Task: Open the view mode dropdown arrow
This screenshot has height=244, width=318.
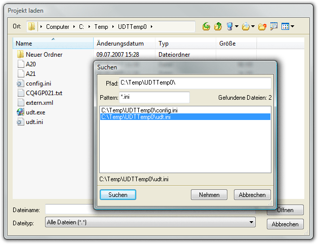Action: pos(293,26)
